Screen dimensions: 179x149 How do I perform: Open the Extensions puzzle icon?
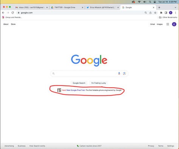pos(161,13)
